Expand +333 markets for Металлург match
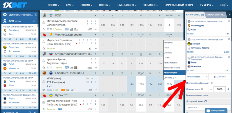The image size is (232, 113). [x=90, y=29]
